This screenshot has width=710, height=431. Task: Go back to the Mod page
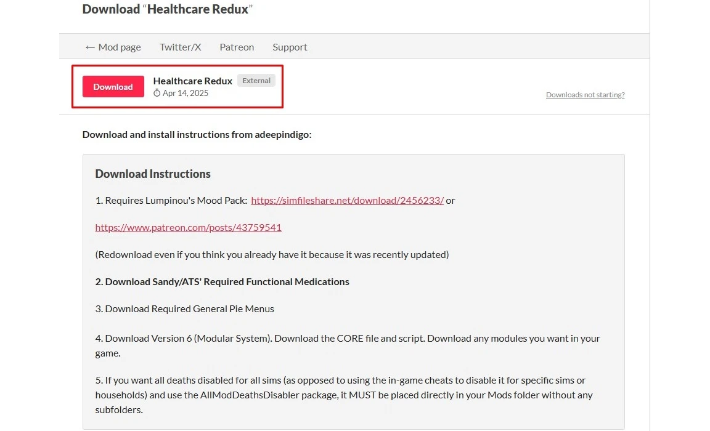click(113, 47)
